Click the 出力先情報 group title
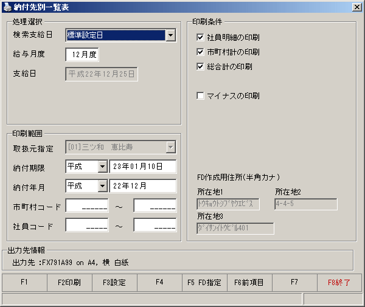This screenshot has height=307, width=365. coord(26,250)
